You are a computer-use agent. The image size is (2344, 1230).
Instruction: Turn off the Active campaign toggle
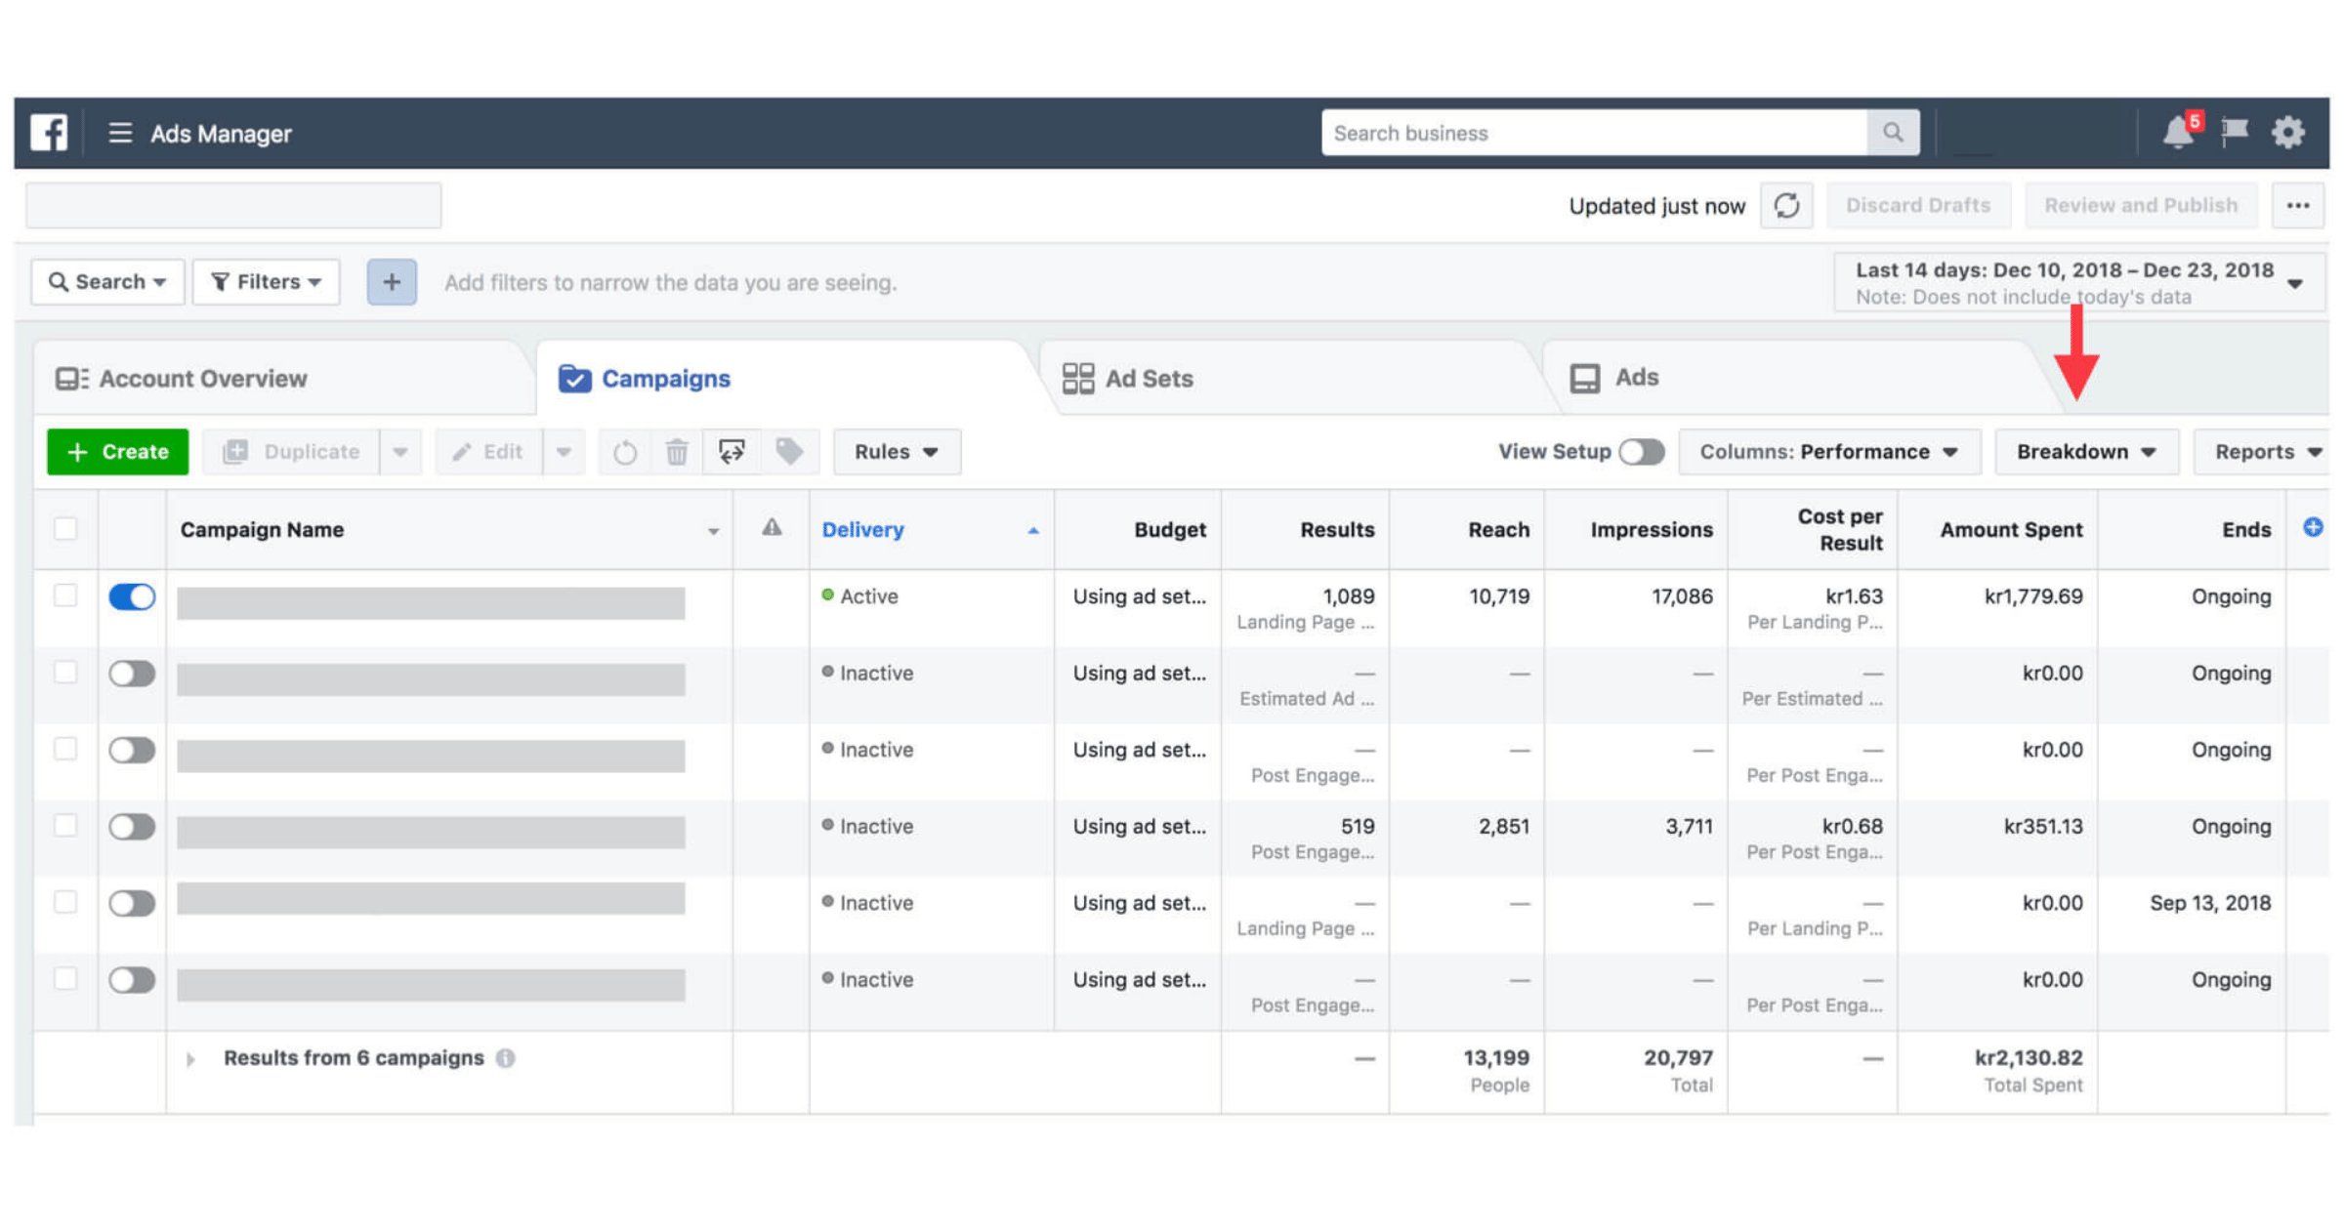132,596
